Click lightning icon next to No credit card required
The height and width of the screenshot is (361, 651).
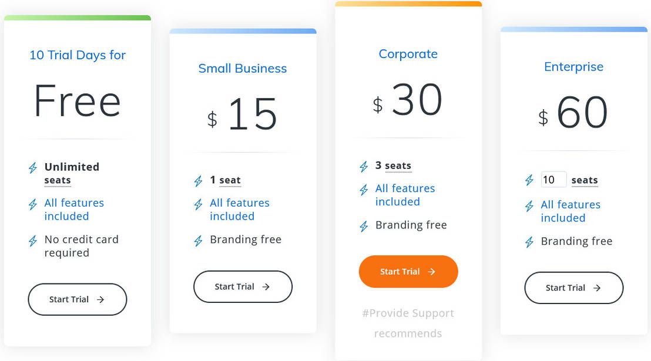[33, 241]
